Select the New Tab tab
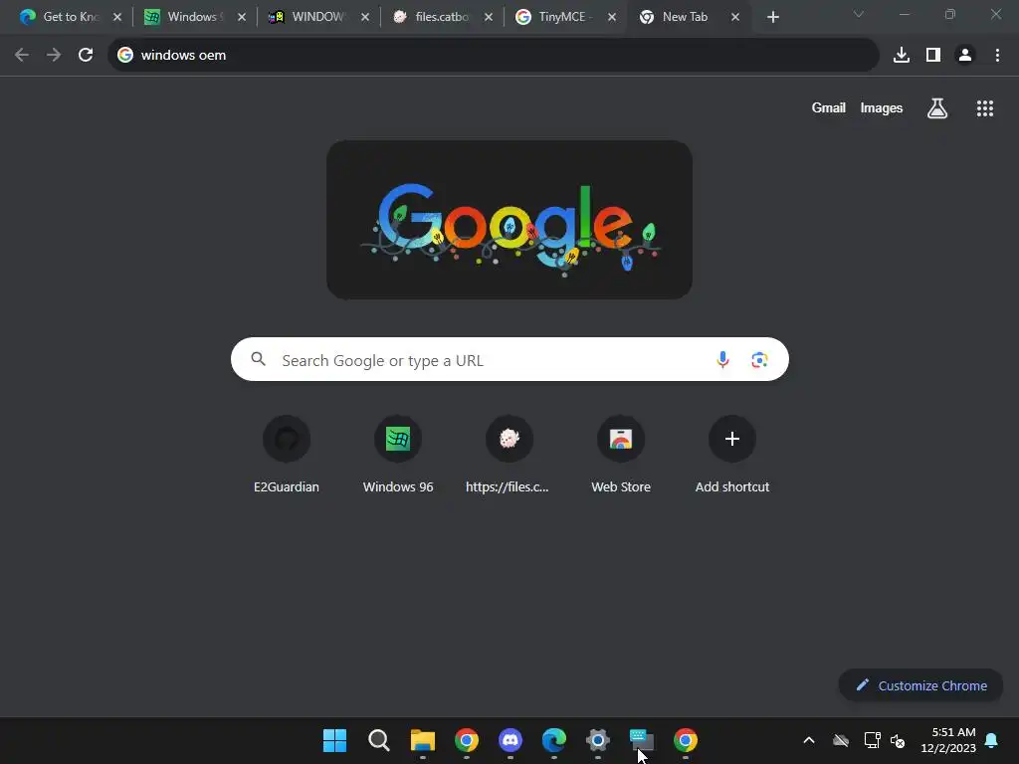Image resolution: width=1019 pixels, height=764 pixels. pos(679,17)
